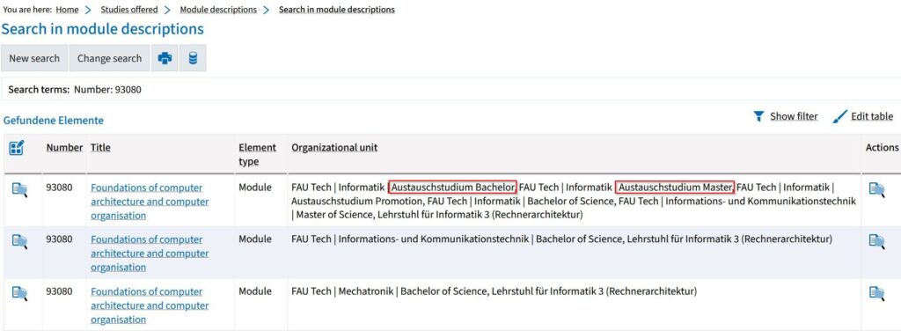This screenshot has width=901, height=331.
Task: Open the Edit table link
Action: coord(872,116)
